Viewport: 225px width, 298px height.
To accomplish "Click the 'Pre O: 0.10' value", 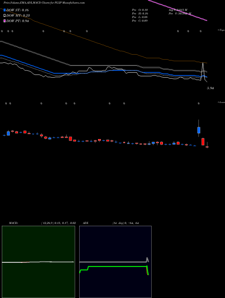I will [x=140, y=10].
